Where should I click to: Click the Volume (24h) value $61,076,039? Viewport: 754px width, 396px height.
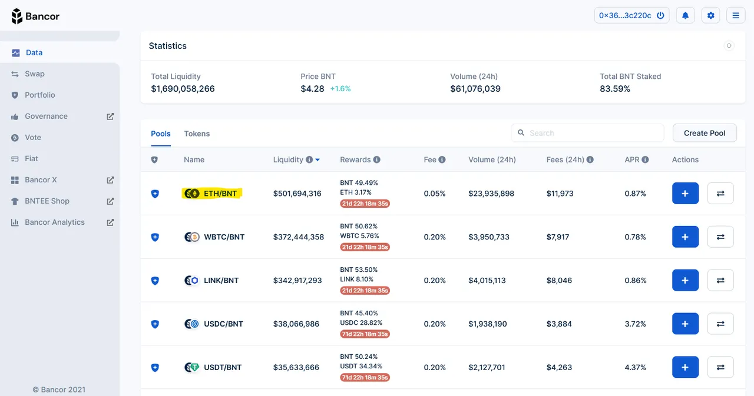point(475,89)
